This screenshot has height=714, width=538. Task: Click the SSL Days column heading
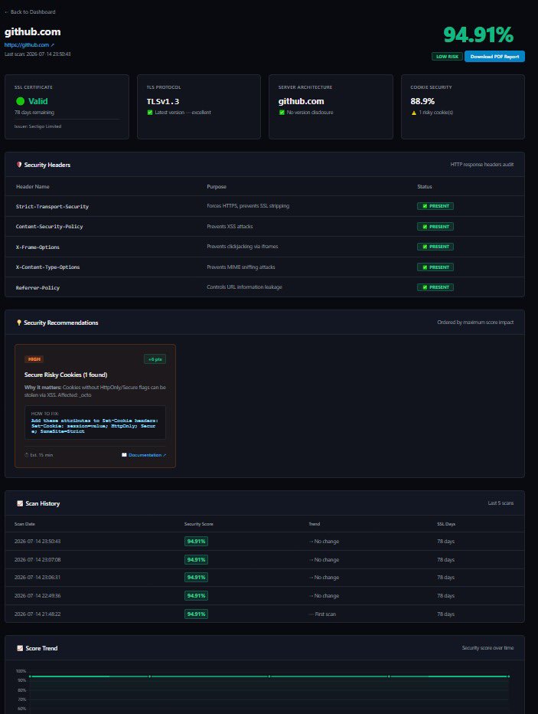point(446,524)
